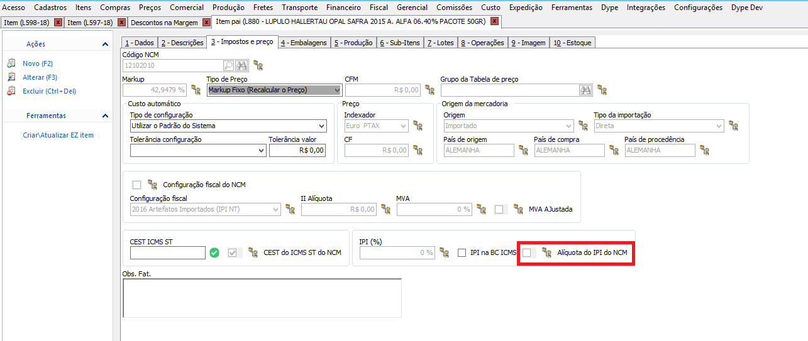The image size is (808, 341).
Task: Click the Excluir (Ctrl+Del) delete icon
Action: pyautogui.click(x=11, y=91)
